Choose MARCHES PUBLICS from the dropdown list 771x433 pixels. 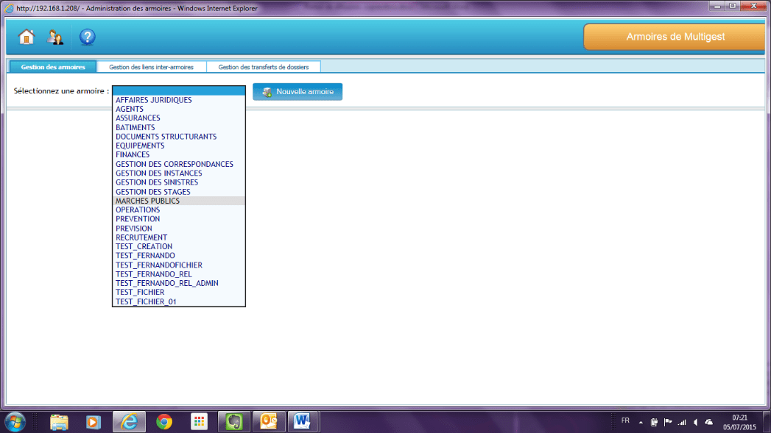tap(147, 201)
